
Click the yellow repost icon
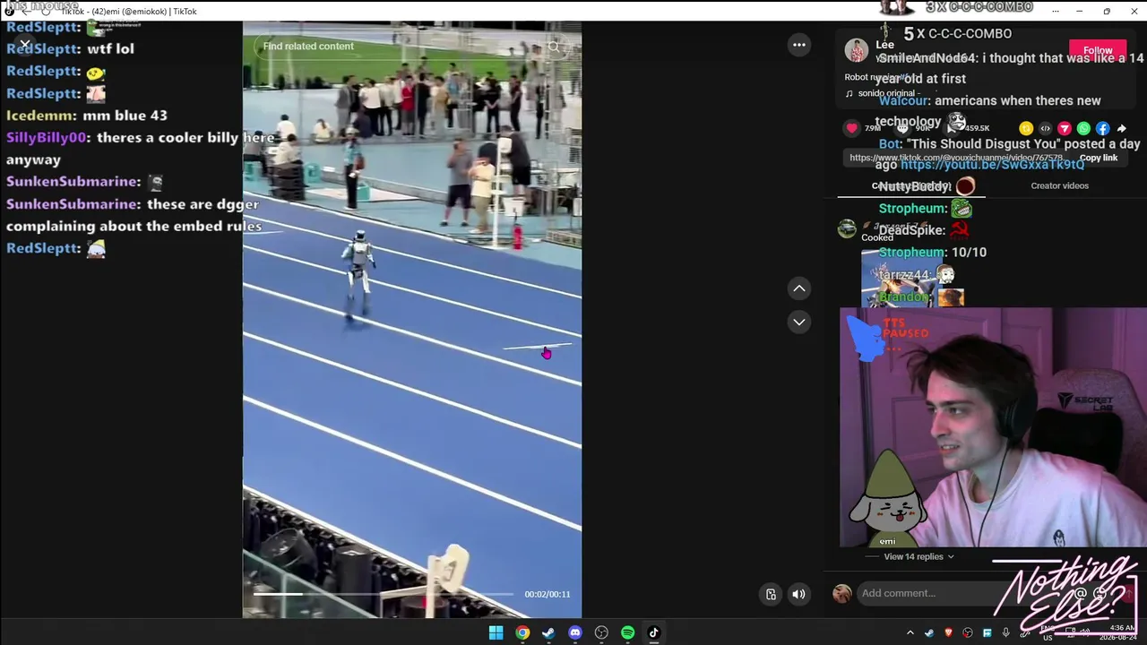tap(1026, 128)
